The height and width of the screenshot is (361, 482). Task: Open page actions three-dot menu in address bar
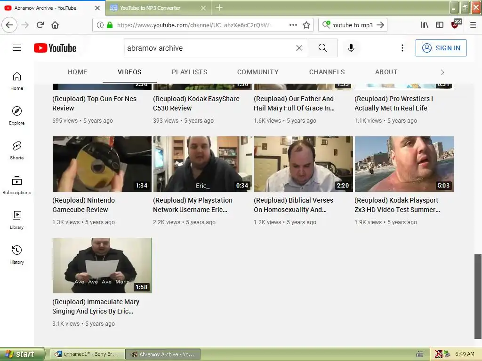coord(293,25)
